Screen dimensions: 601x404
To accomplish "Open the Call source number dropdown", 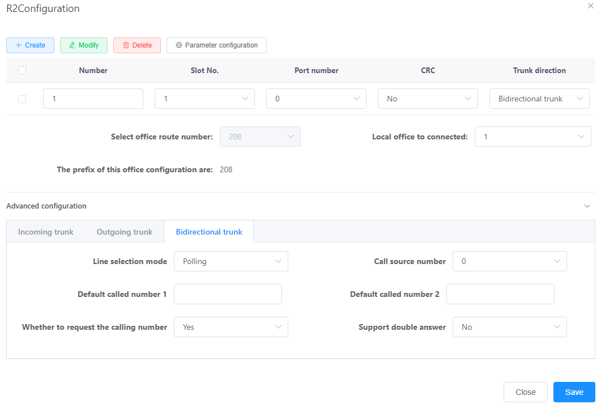I will (510, 261).
